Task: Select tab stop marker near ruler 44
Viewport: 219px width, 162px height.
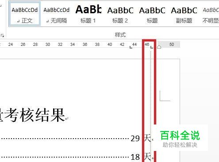Action: [x=131, y=47]
